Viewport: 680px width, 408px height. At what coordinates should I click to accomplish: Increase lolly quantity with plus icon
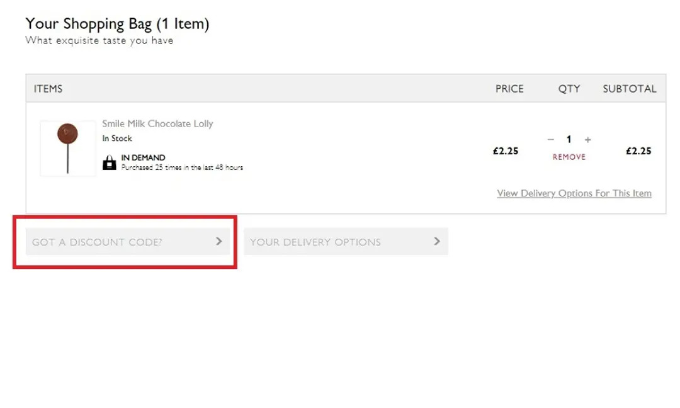point(587,140)
